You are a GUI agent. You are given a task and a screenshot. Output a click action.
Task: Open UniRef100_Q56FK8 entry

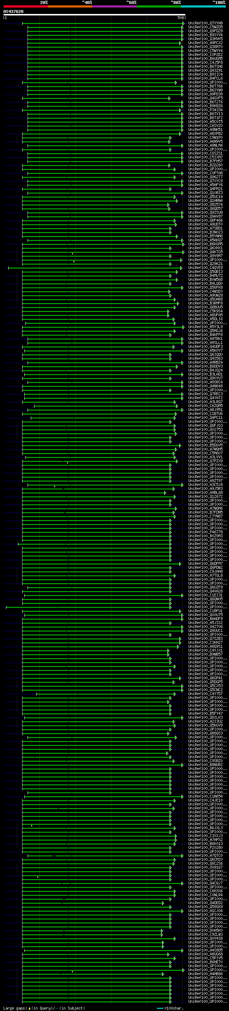(205, 287)
